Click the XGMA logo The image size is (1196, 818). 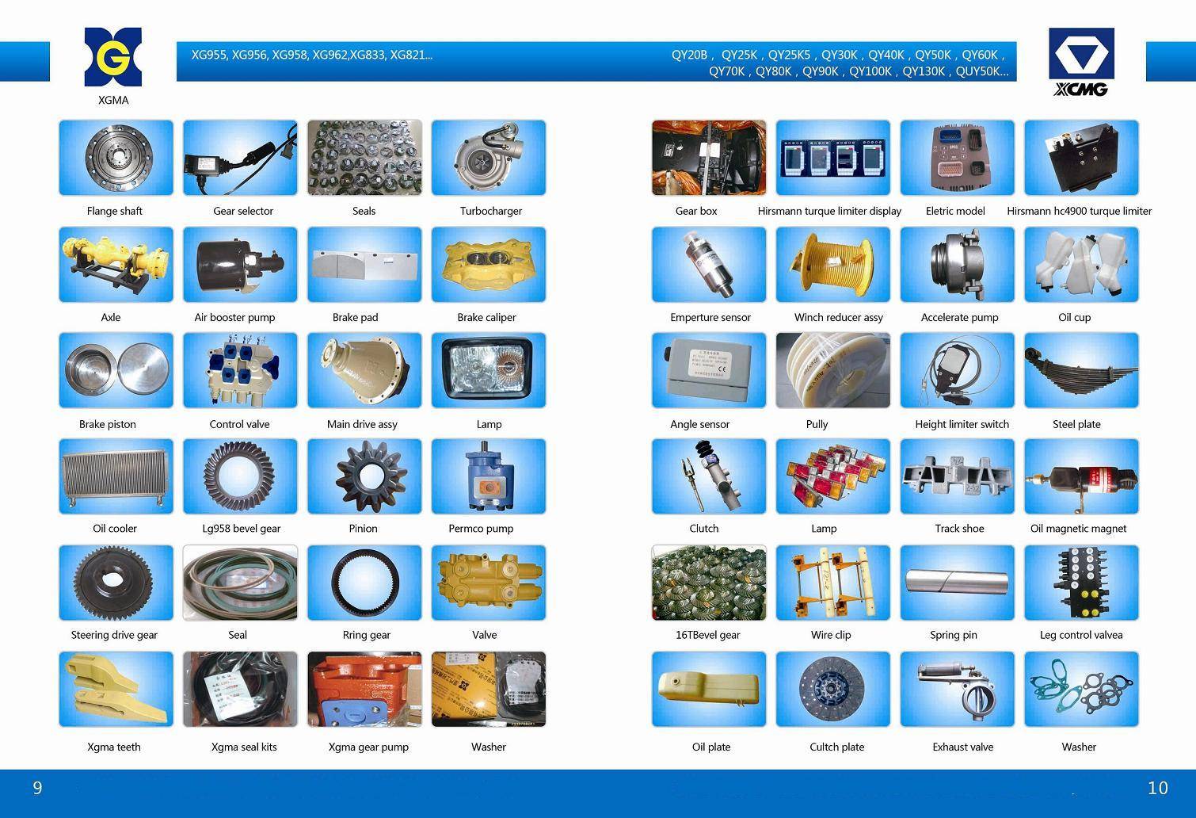[x=112, y=57]
